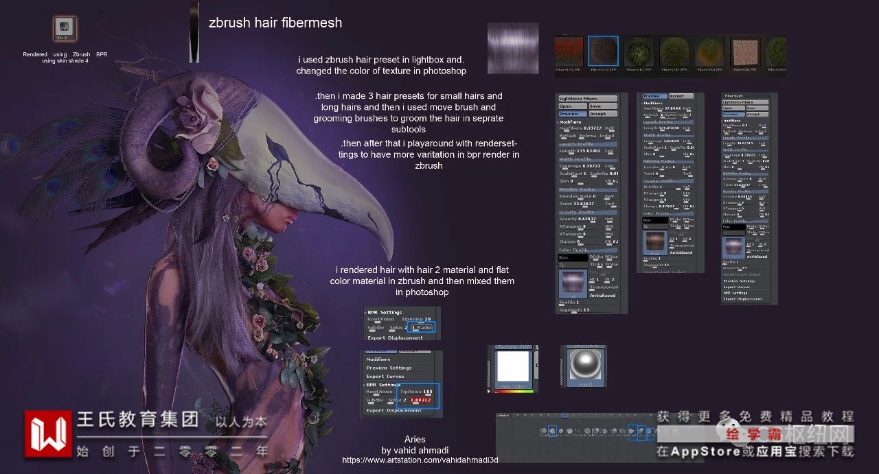The image size is (879, 474).
Task: Open the purple hair texture swatch
Action: (513, 48)
